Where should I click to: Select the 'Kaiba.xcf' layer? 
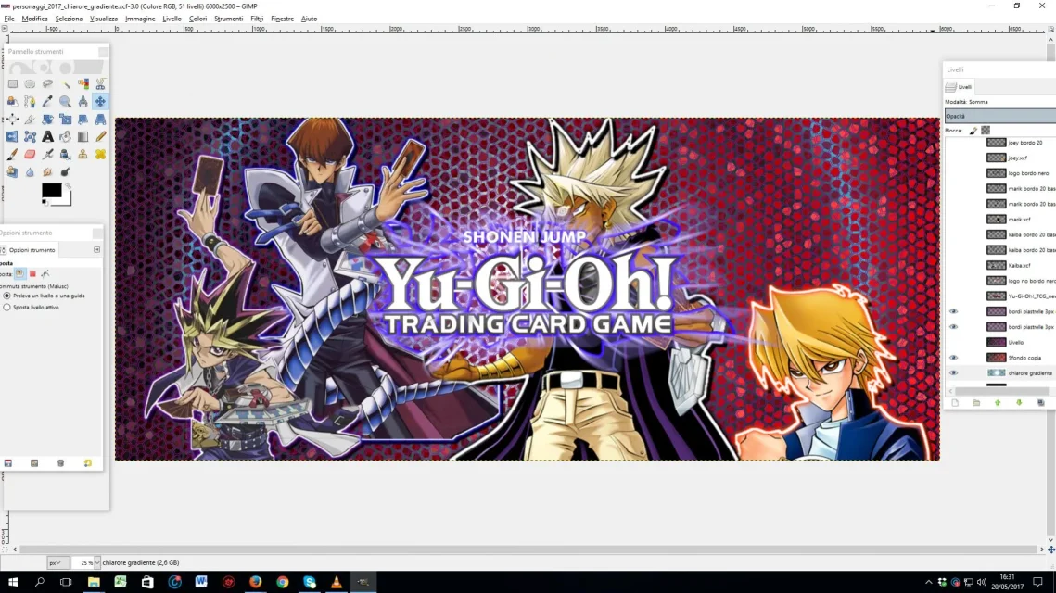[1021, 266]
